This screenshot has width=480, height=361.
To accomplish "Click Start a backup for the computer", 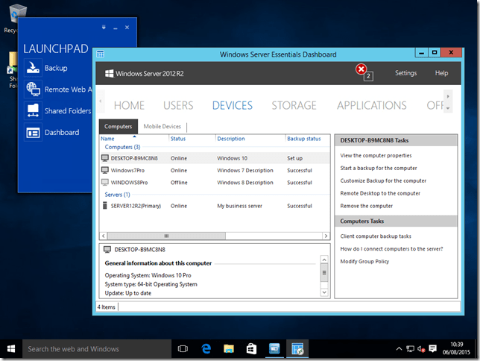I will [378, 168].
